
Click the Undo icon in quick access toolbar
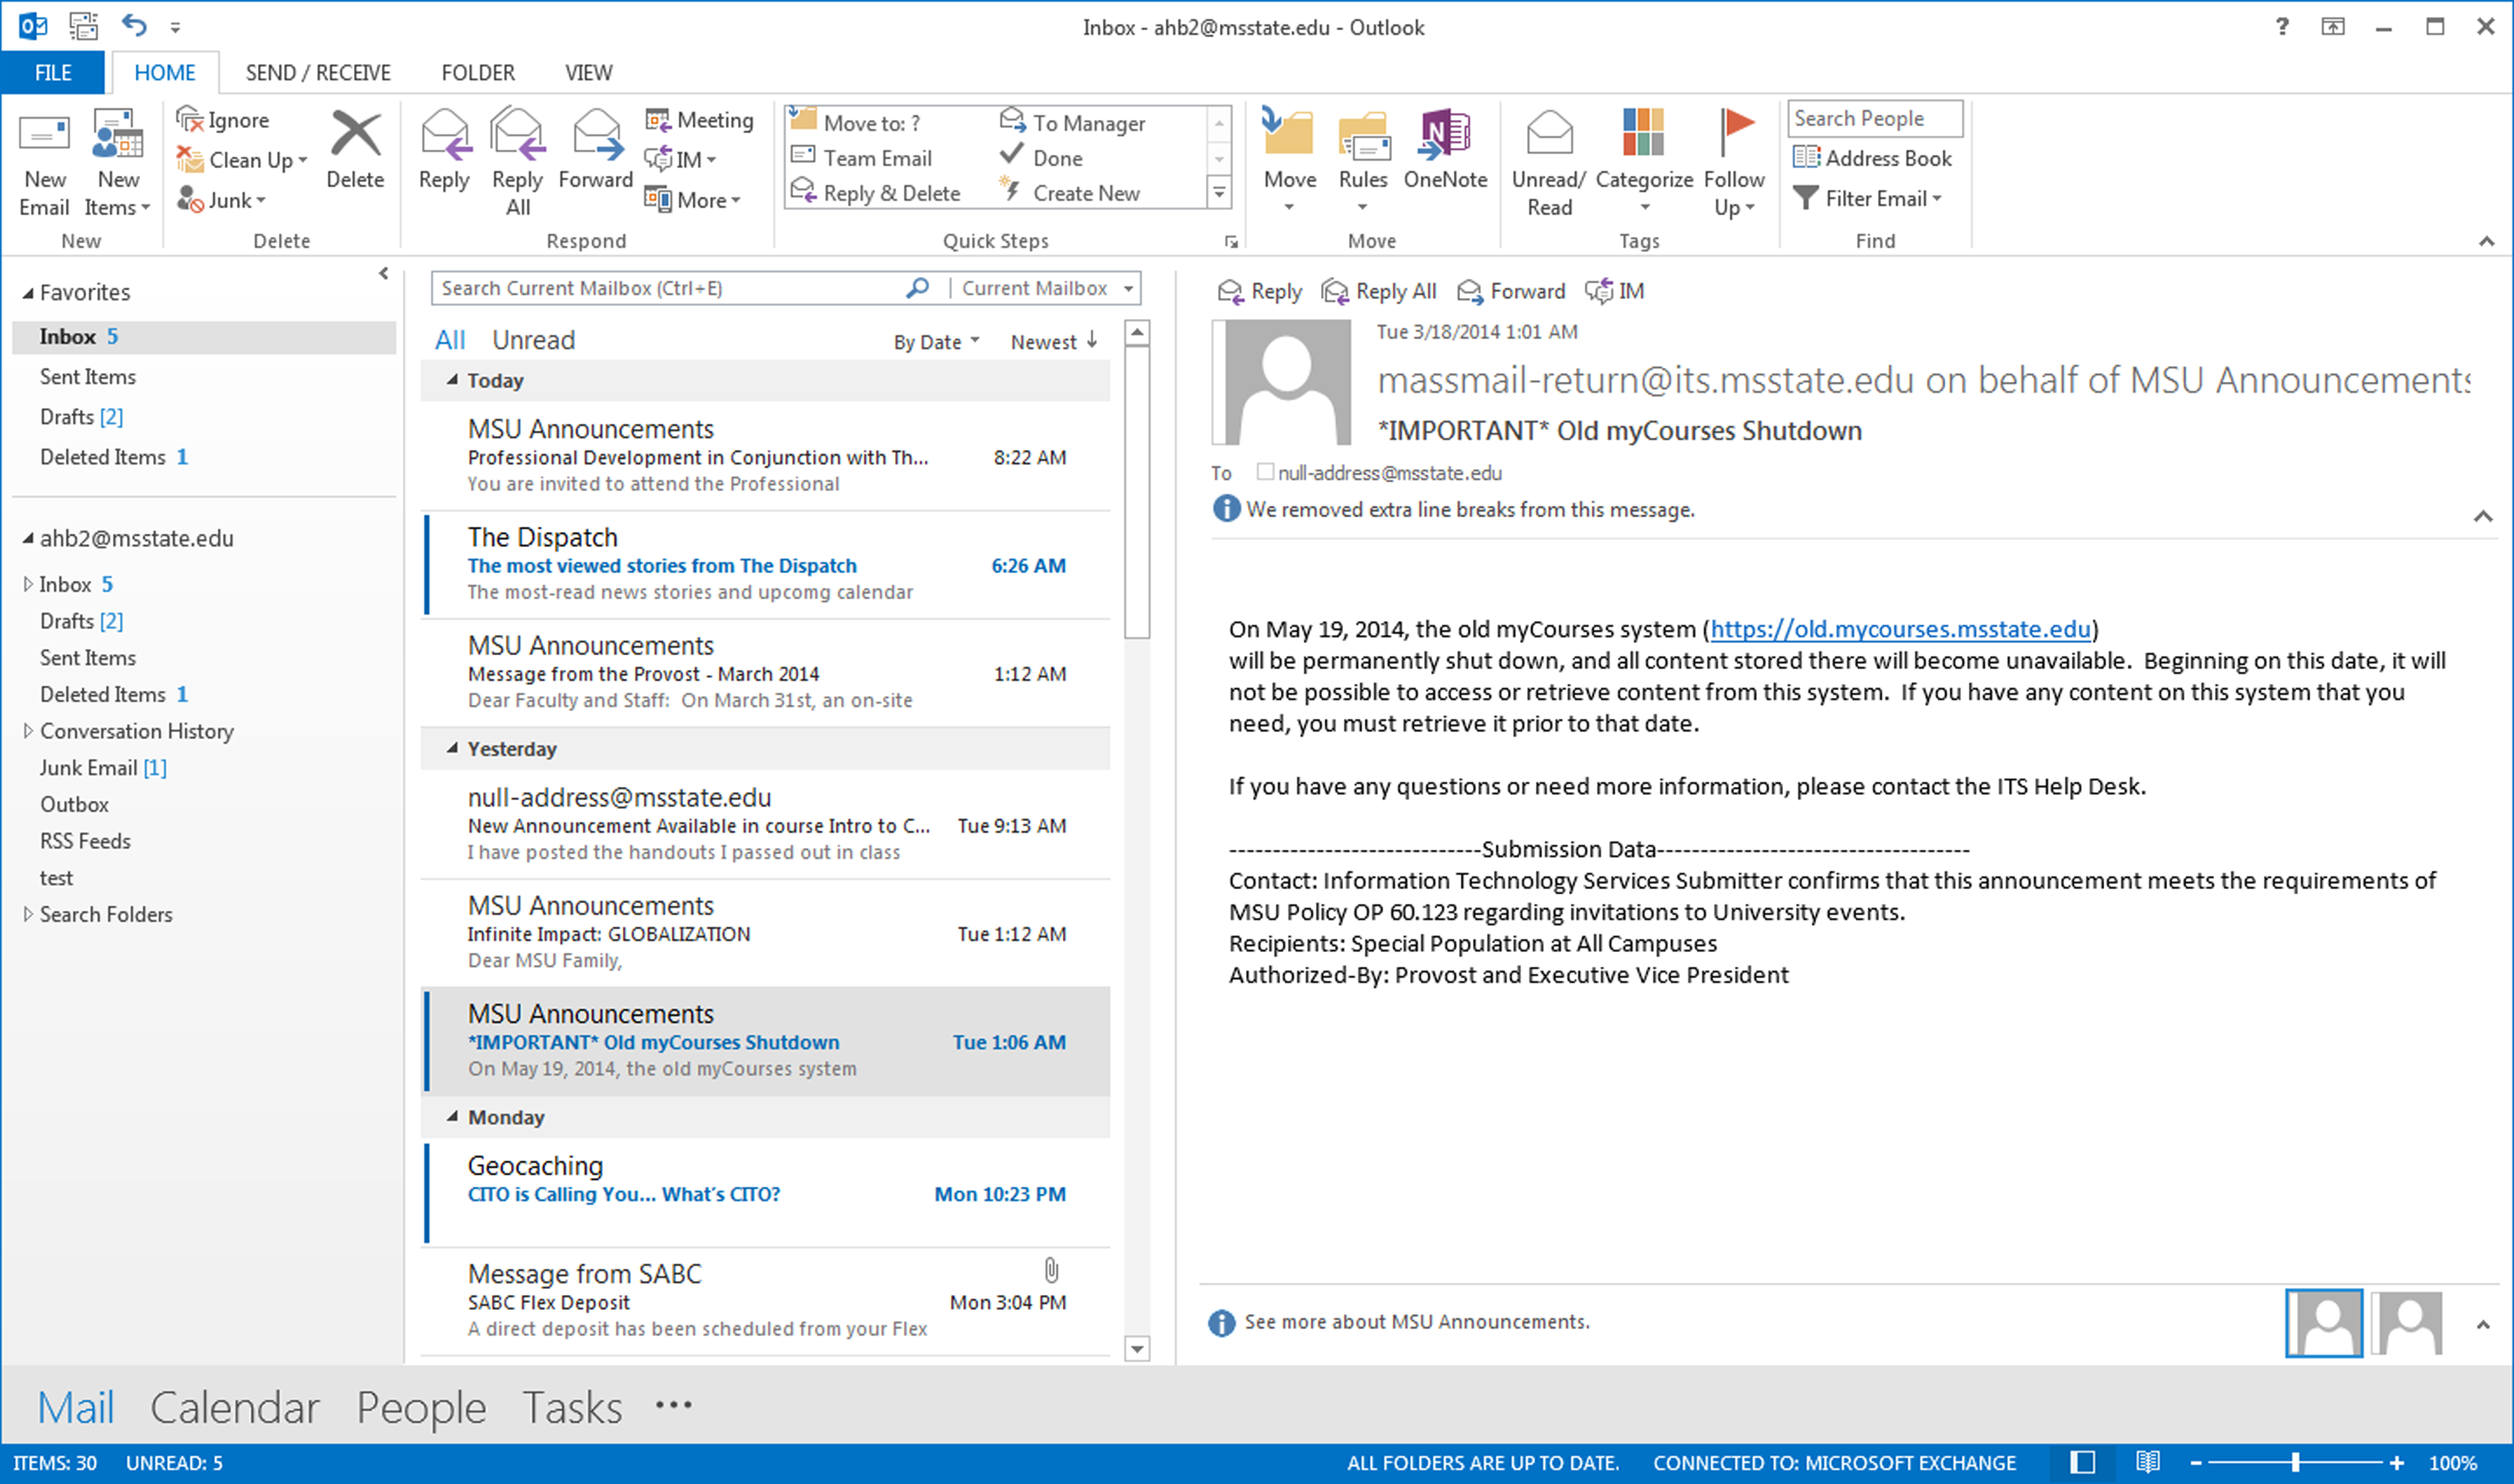(134, 25)
